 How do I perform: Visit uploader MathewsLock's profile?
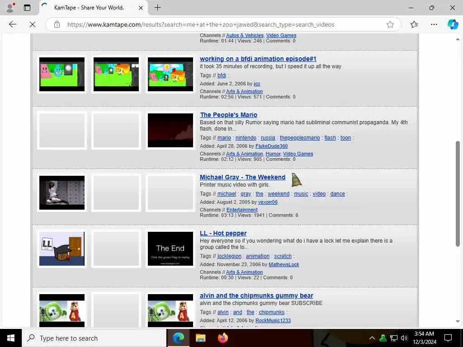click(x=284, y=264)
